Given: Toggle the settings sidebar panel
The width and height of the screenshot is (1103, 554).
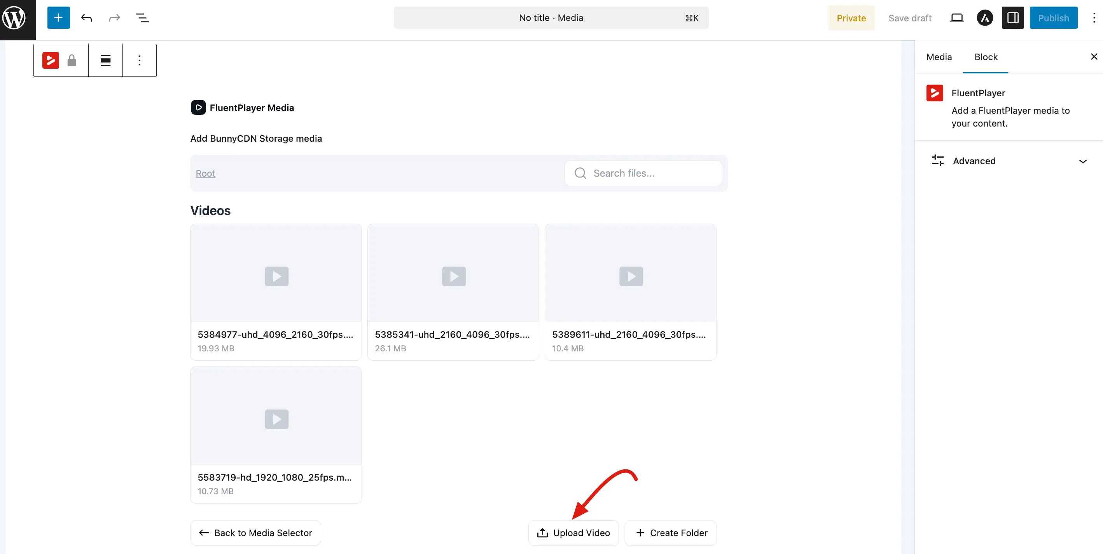Looking at the screenshot, I should coord(1013,18).
